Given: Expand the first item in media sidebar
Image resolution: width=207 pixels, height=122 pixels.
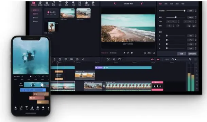Looking at the screenshot, I should [35, 10].
